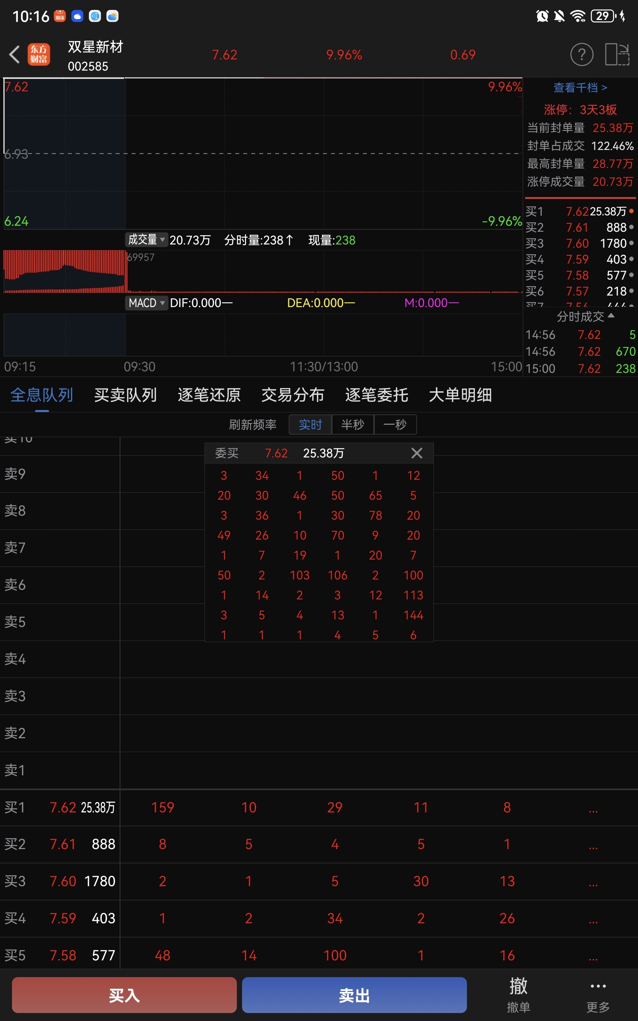Expand more orders in 买3 row
The image size is (638, 1021).
593,884
